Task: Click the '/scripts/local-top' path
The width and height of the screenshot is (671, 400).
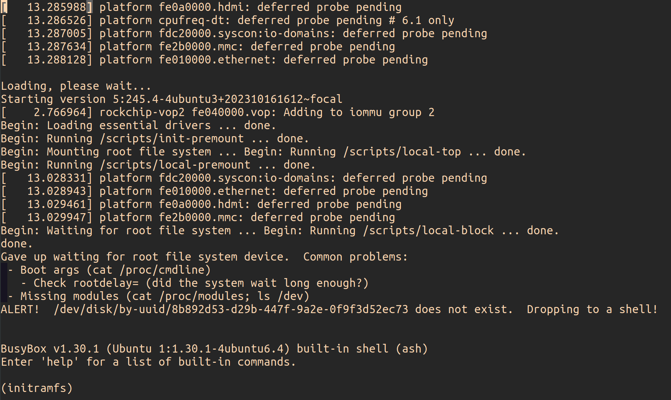Action: [402, 152]
